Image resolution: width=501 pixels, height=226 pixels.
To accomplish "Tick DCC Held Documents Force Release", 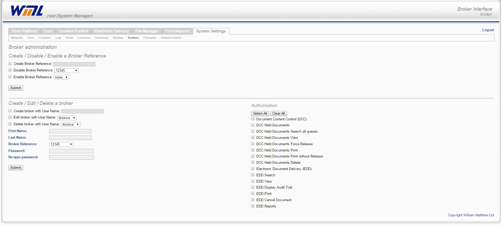I will [x=253, y=144].
